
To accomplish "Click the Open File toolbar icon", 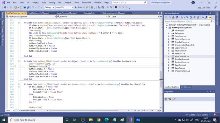I will (x=21, y=8).
